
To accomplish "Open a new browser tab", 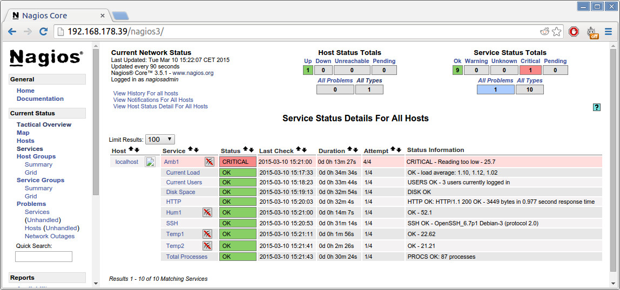I will pos(120,16).
